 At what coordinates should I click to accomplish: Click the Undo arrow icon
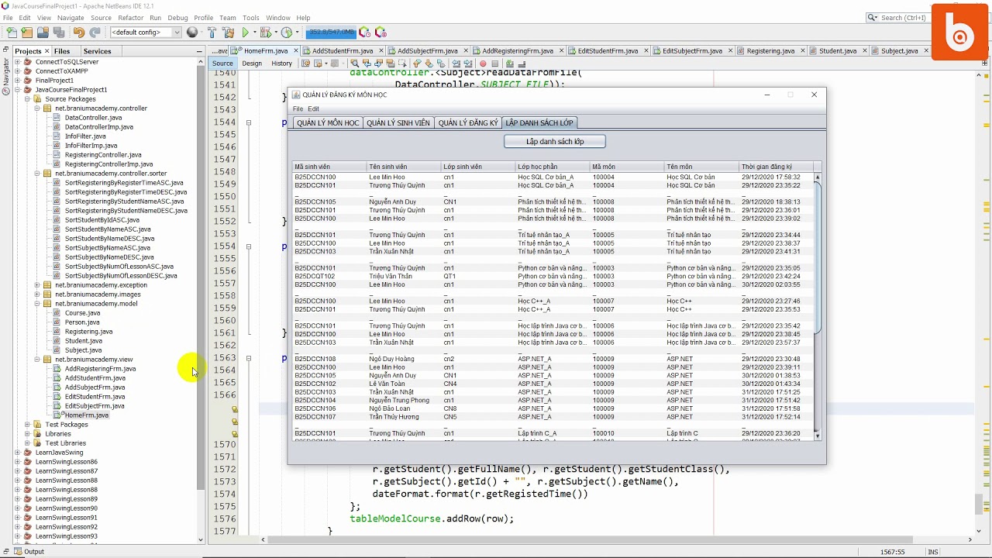pos(79,33)
